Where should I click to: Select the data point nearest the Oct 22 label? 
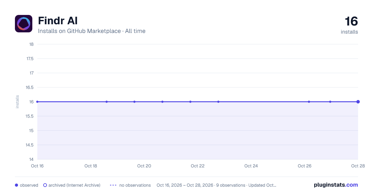190,102
